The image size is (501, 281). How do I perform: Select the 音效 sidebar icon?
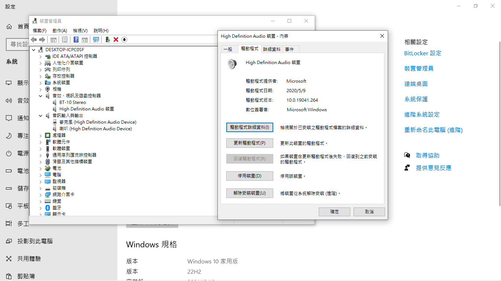[8, 100]
